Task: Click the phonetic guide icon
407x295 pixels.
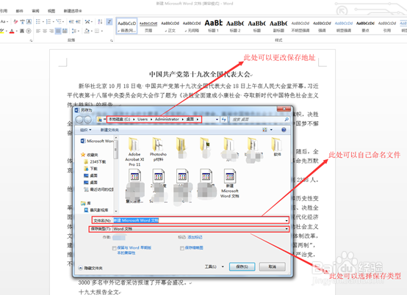Action: [22, 21]
